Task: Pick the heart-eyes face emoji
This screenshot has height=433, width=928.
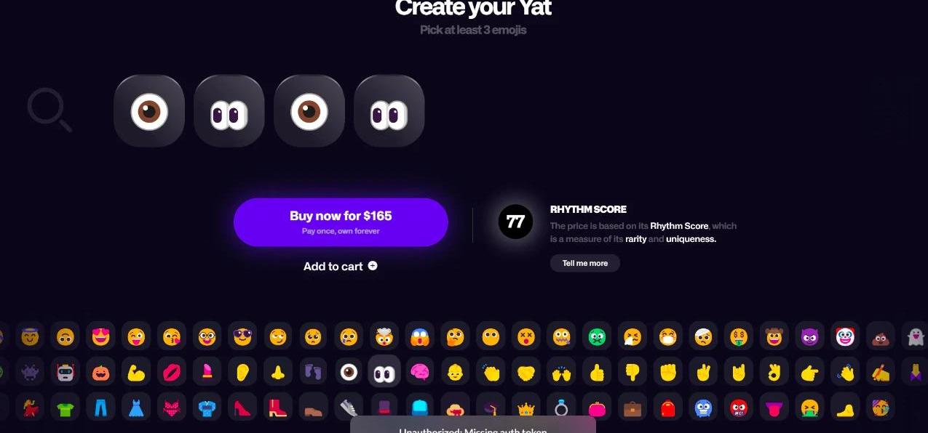Action: [x=100, y=336]
